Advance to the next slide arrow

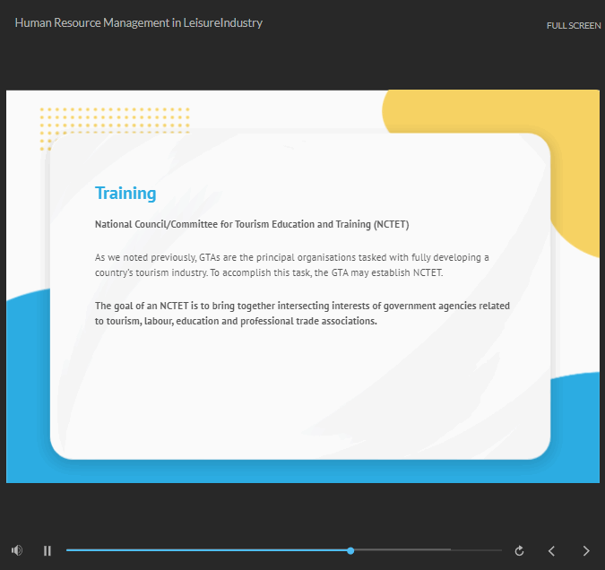(586, 550)
